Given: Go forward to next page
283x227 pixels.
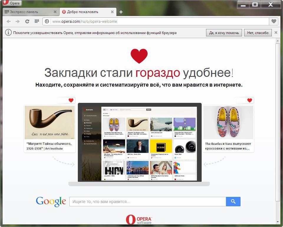Looking at the screenshot, I should coord(17,21).
